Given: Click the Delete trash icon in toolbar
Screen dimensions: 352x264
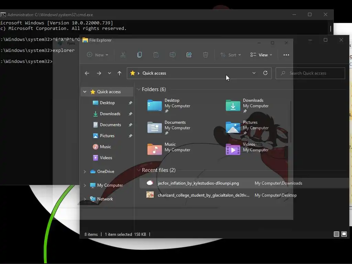Looking at the screenshot, I should coord(206,55).
